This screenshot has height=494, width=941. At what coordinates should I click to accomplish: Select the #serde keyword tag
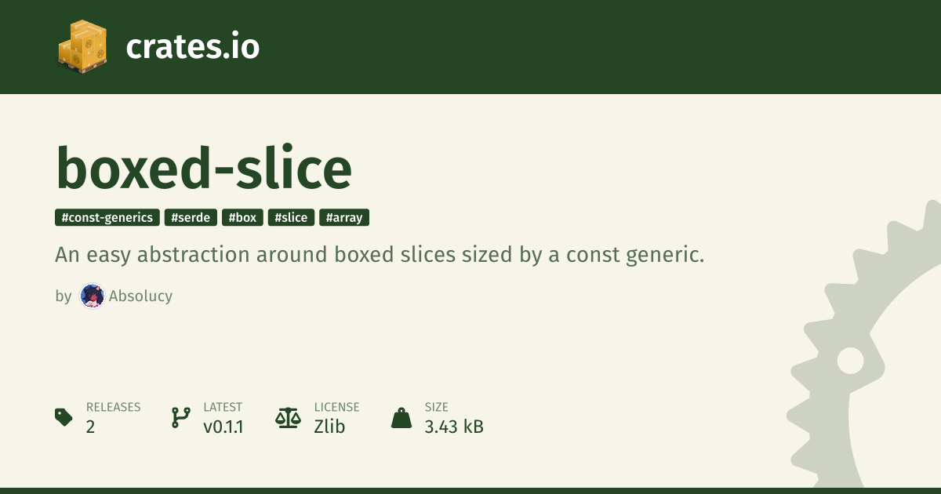pos(191,218)
